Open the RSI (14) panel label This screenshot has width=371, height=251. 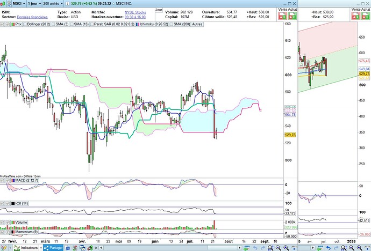[20, 203]
